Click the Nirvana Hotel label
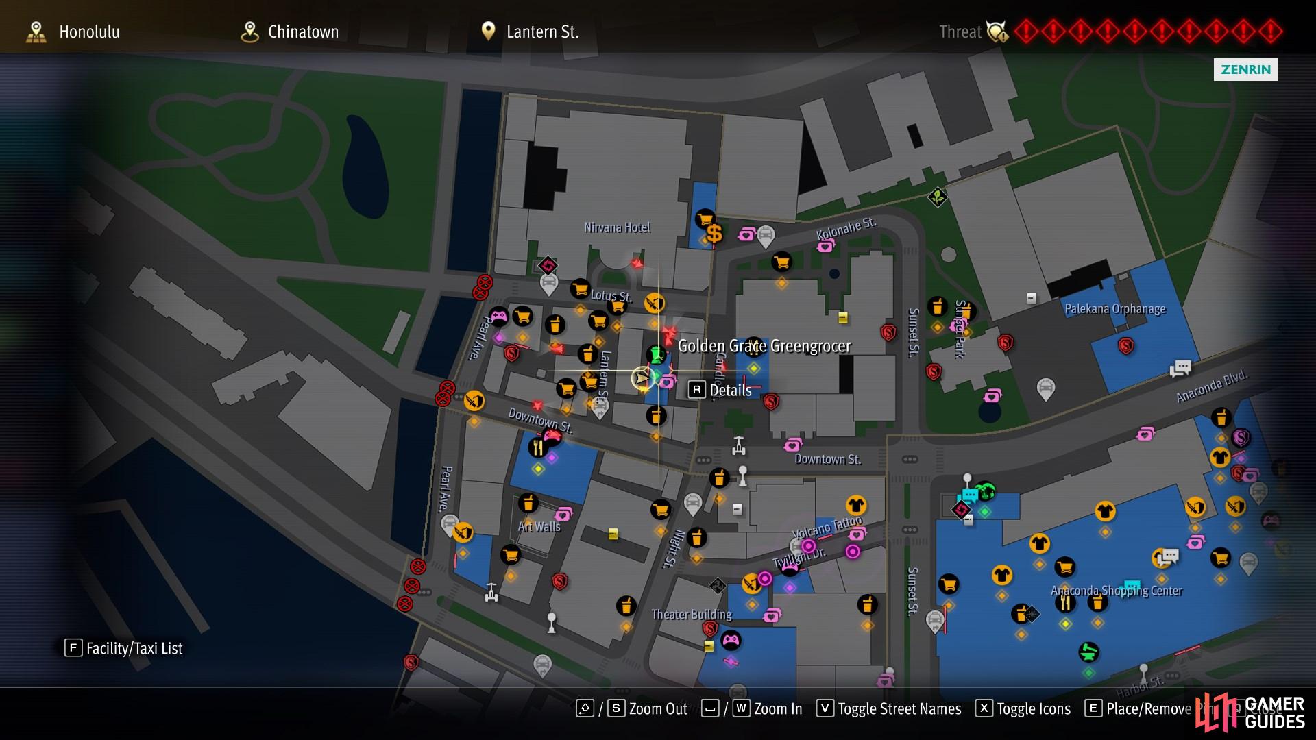Screen dimensions: 1316x740 coord(617,227)
